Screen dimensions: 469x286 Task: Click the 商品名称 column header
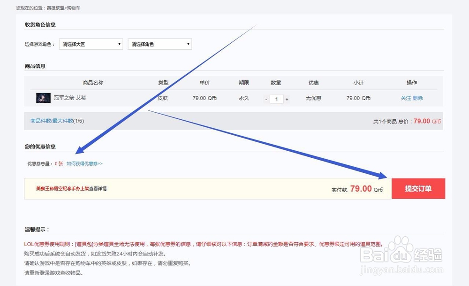pyautogui.click(x=93, y=83)
